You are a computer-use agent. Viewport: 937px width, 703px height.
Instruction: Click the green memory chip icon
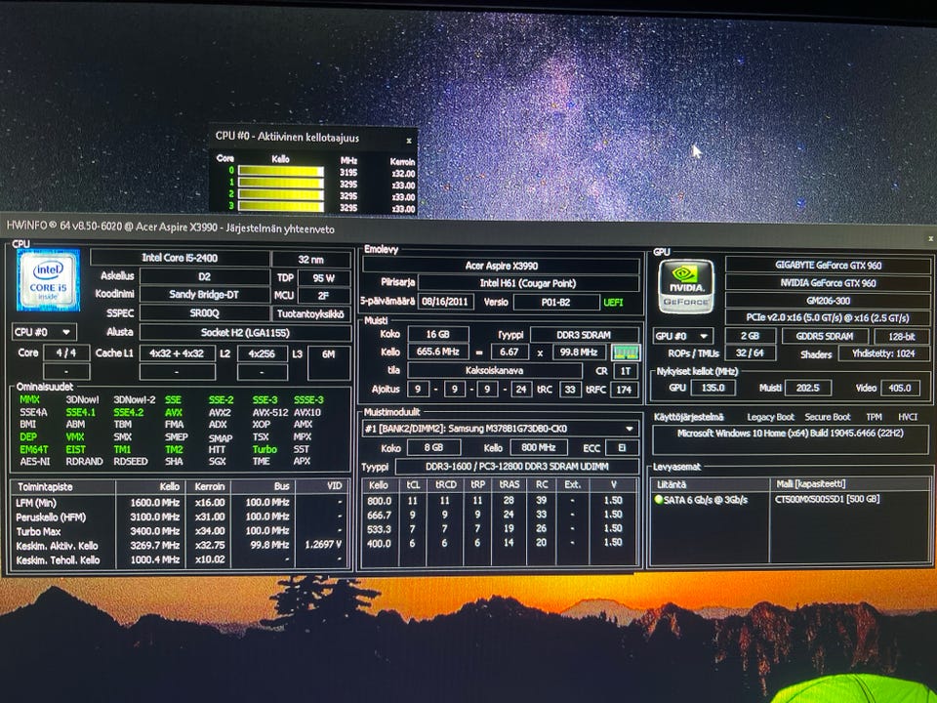(x=627, y=352)
